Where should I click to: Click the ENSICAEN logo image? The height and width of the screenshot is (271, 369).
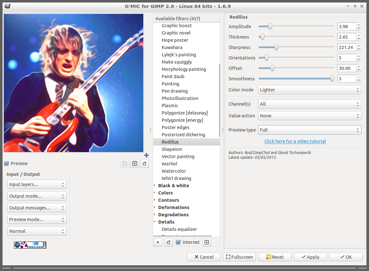[30, 245]
